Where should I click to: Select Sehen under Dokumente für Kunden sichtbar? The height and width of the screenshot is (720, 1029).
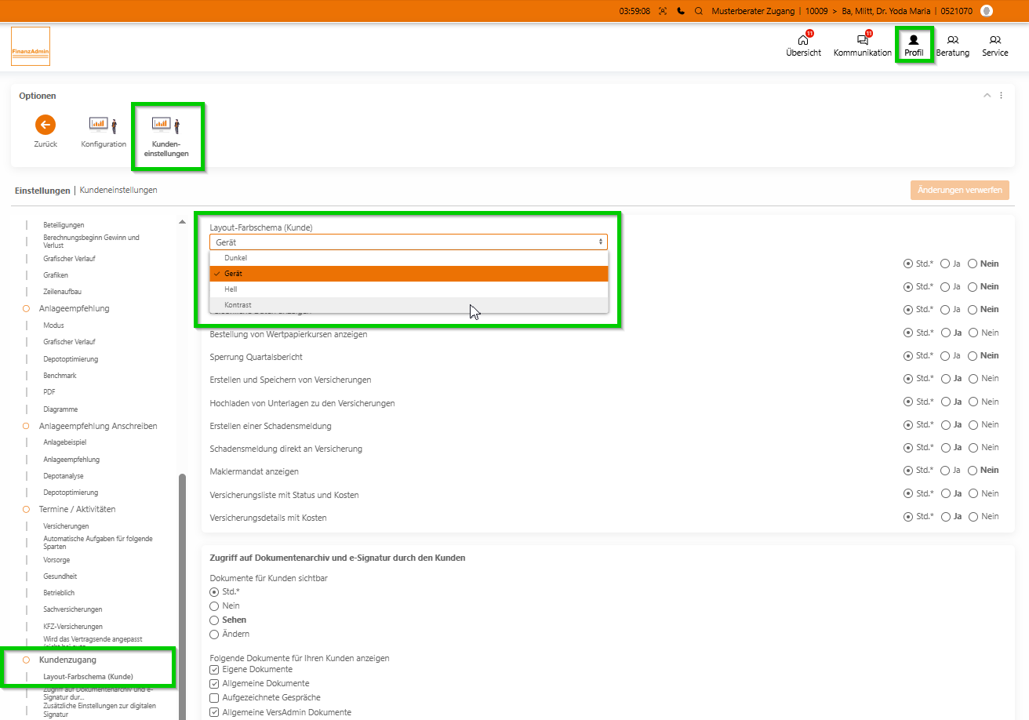(x=214, y=620)
